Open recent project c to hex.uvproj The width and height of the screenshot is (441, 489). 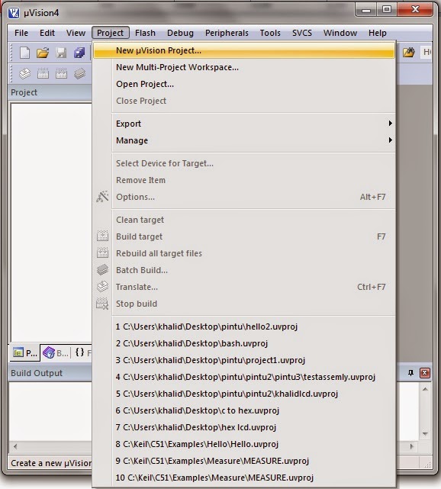pos(244,410)
